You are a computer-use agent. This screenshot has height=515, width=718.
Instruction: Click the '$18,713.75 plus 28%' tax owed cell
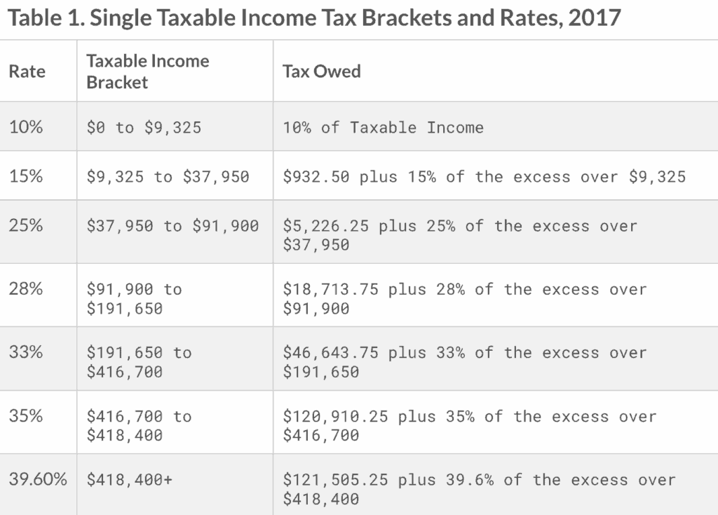464,298
